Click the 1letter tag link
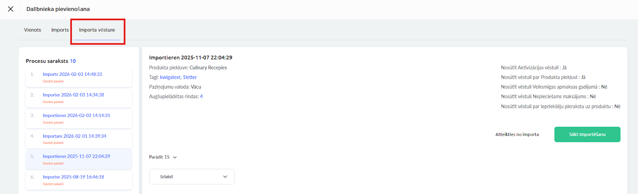This screenshot has width=638, height=194. [190, 77]
